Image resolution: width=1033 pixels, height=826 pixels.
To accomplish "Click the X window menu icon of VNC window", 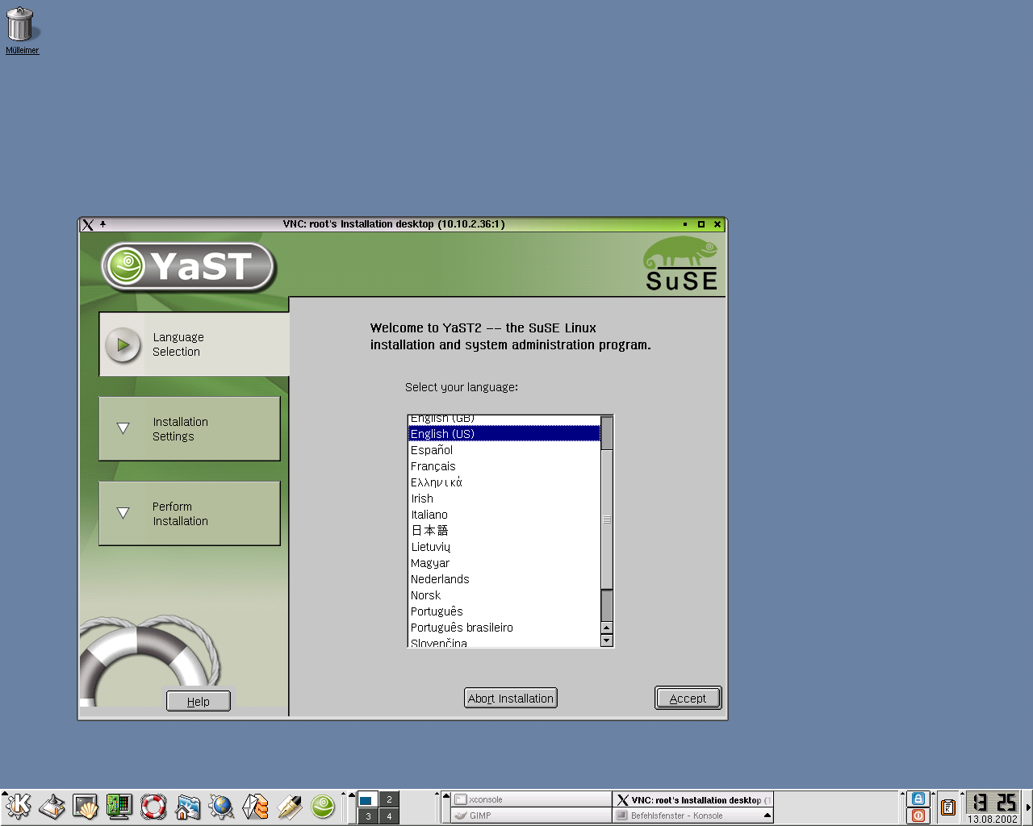I will pyautogui.click(x=88, y=224).
